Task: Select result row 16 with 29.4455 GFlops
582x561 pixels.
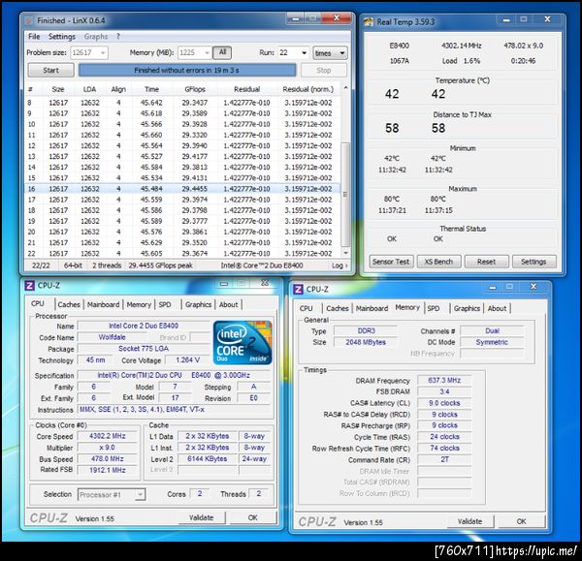Action: point(182,189)
